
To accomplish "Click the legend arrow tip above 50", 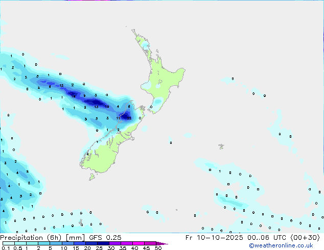I will (x=162, y=243).
